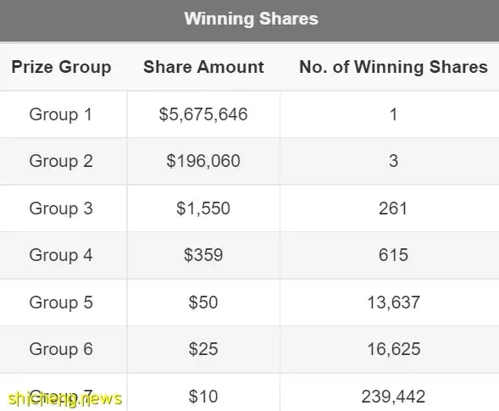Select the $5,675,646 share amount cell
Screen dimensions: 499x411
pos(203,114)
